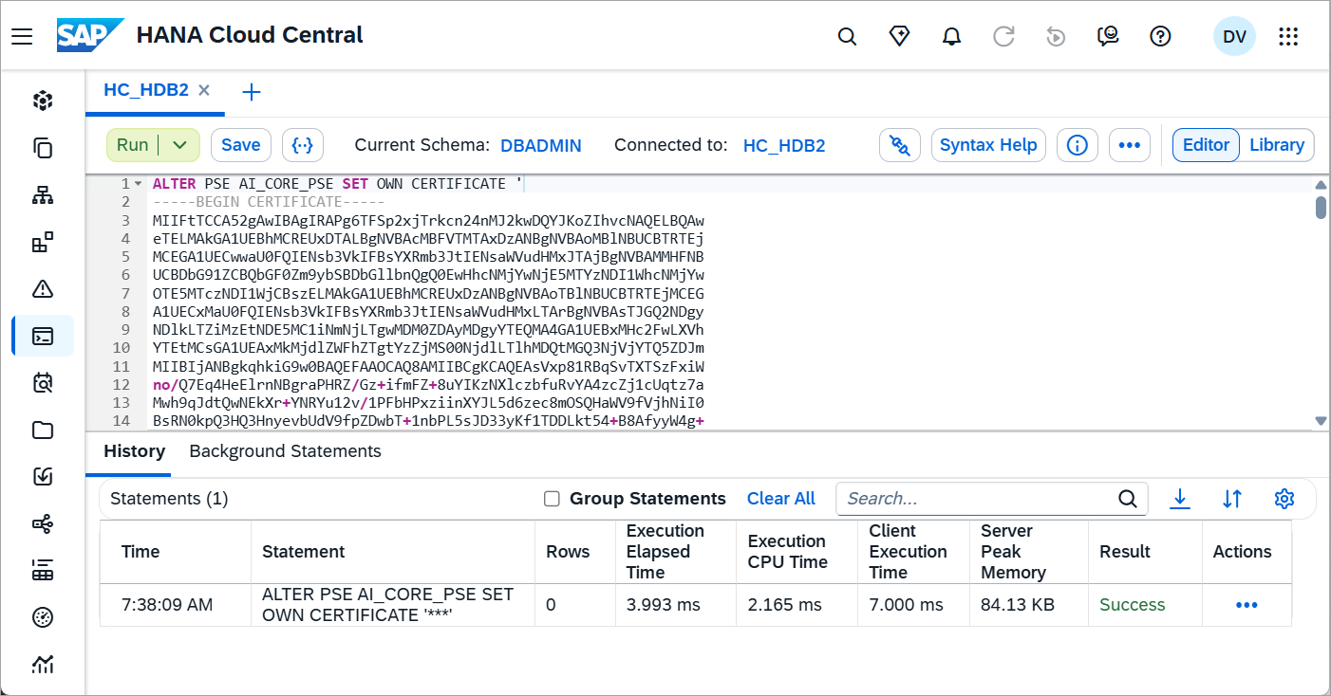Viewport: 1331px width, 696px height.
Task: Close the HC_HDB2 tab
Action: click(x=204, y=91)
